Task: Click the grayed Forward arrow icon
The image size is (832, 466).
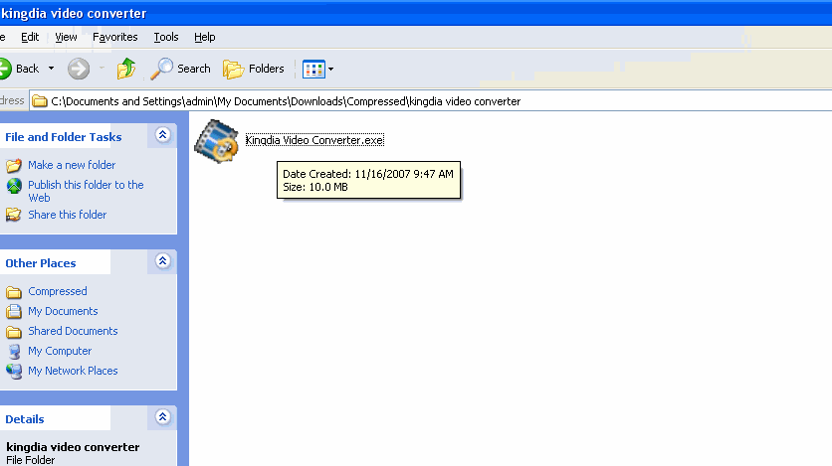Action: click(79, 69)
